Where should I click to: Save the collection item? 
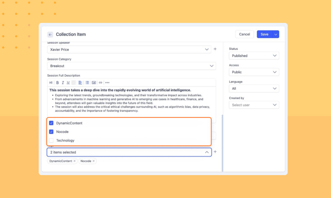pyautogui.click(x=264, y=34)
